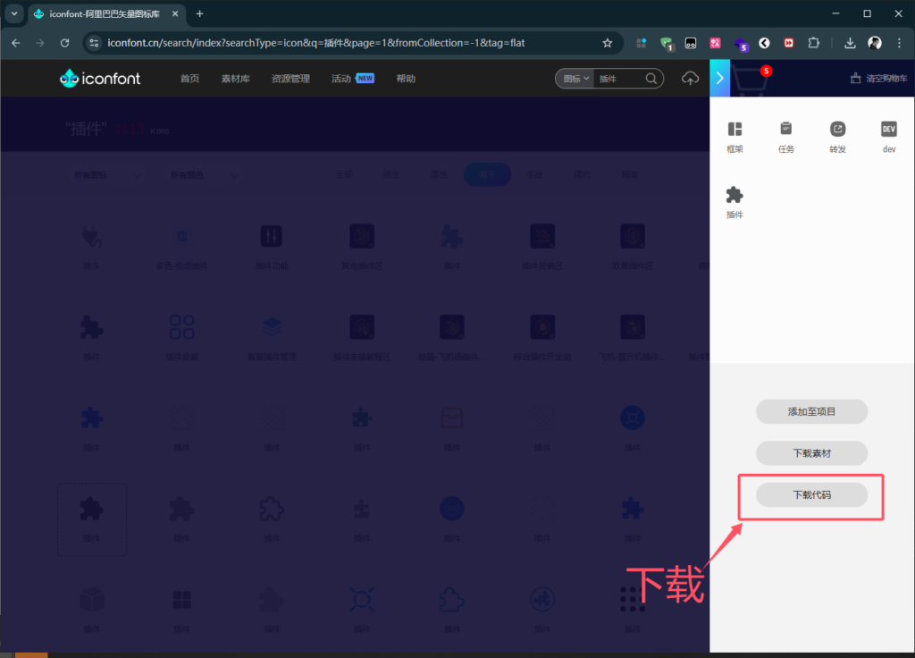
Task: Click the 下载素材 button
Action: [811, 453]
